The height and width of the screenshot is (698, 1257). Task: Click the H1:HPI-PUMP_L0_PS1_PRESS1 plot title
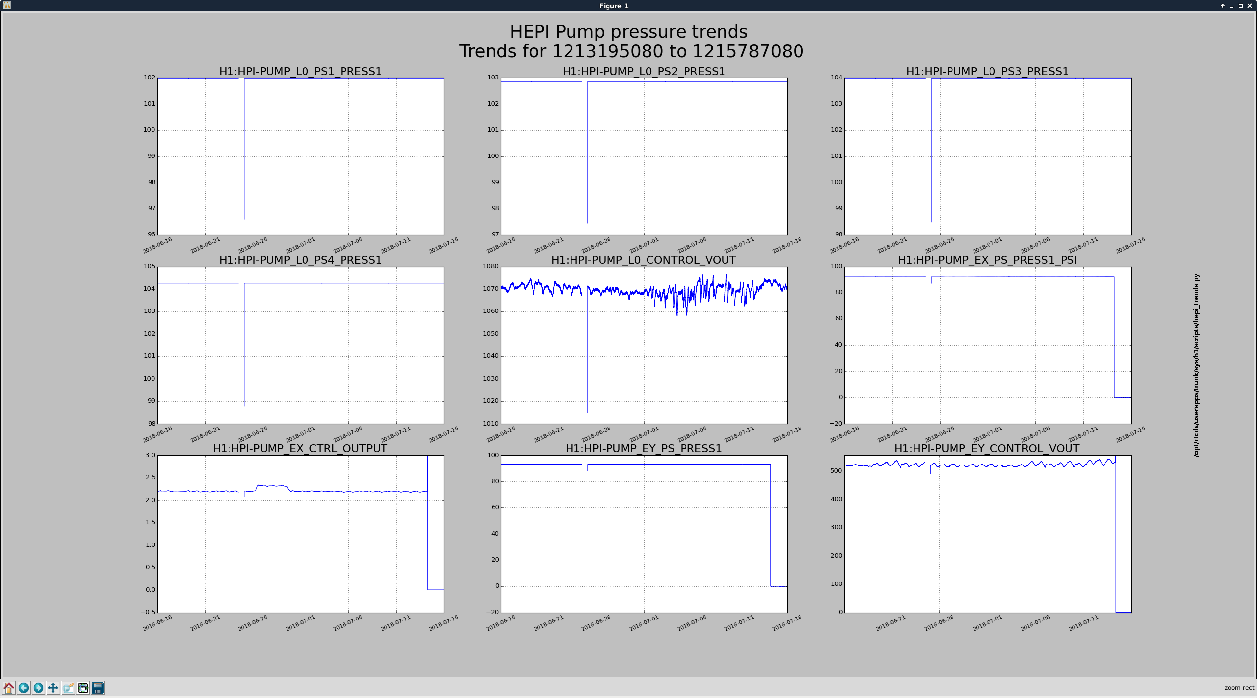300,72
